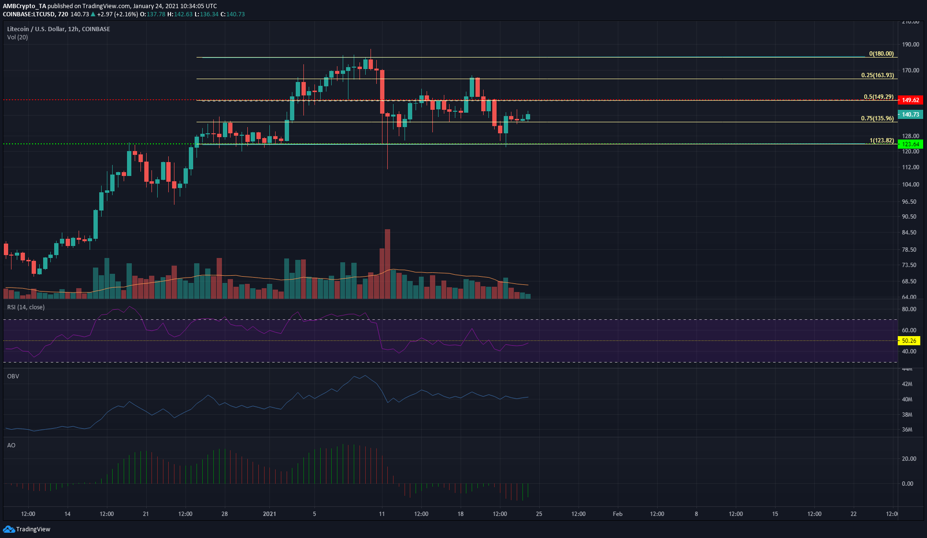
Task: Click the tallest volume bar
Action: click(387, 264)
